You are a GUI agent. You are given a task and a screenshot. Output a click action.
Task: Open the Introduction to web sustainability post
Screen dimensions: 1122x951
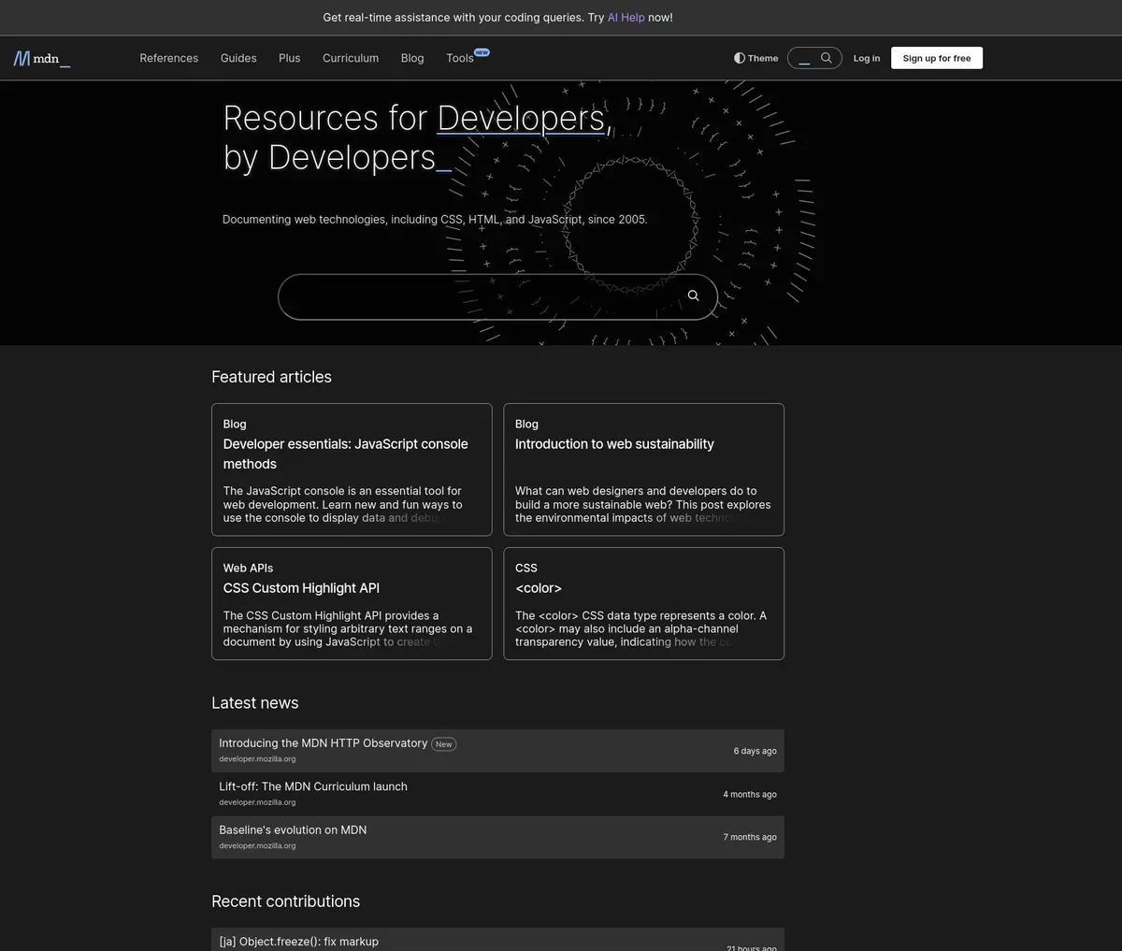pos(614,443)
